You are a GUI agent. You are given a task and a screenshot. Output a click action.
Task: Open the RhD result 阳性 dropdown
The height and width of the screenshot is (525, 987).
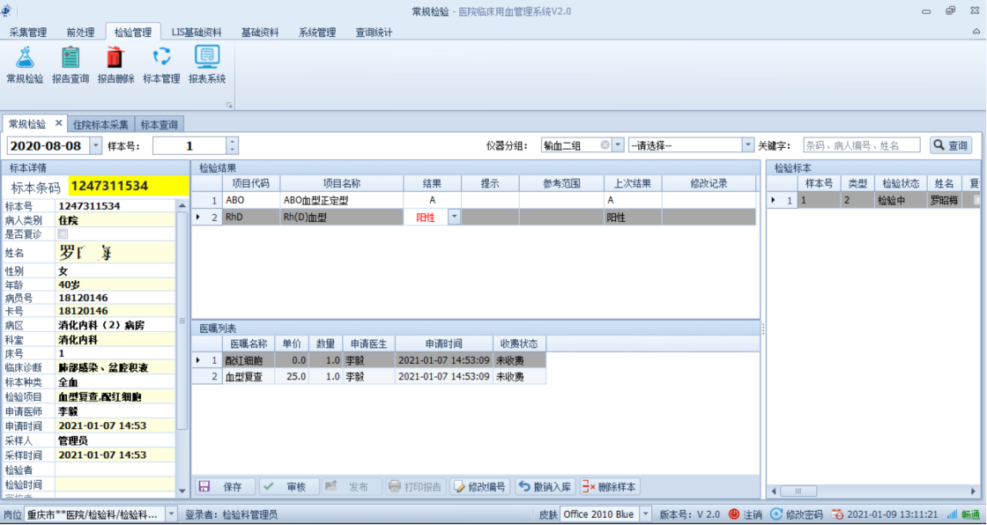point(455,217)
